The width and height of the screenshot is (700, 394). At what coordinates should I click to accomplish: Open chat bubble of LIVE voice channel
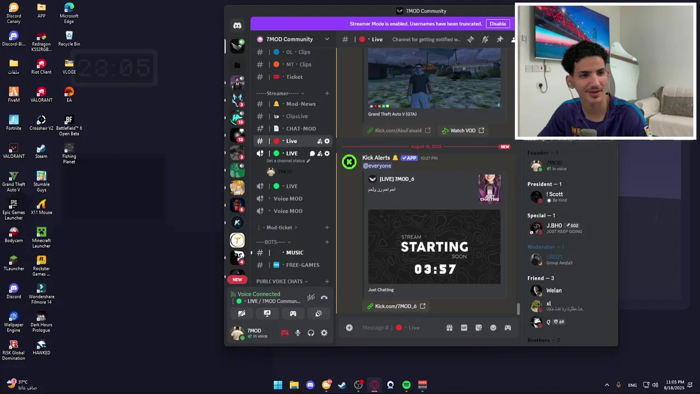point(312,154)
